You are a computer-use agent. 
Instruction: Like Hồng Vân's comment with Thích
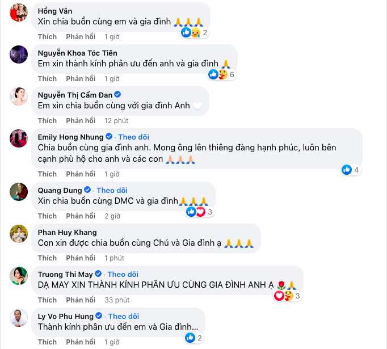48,37
